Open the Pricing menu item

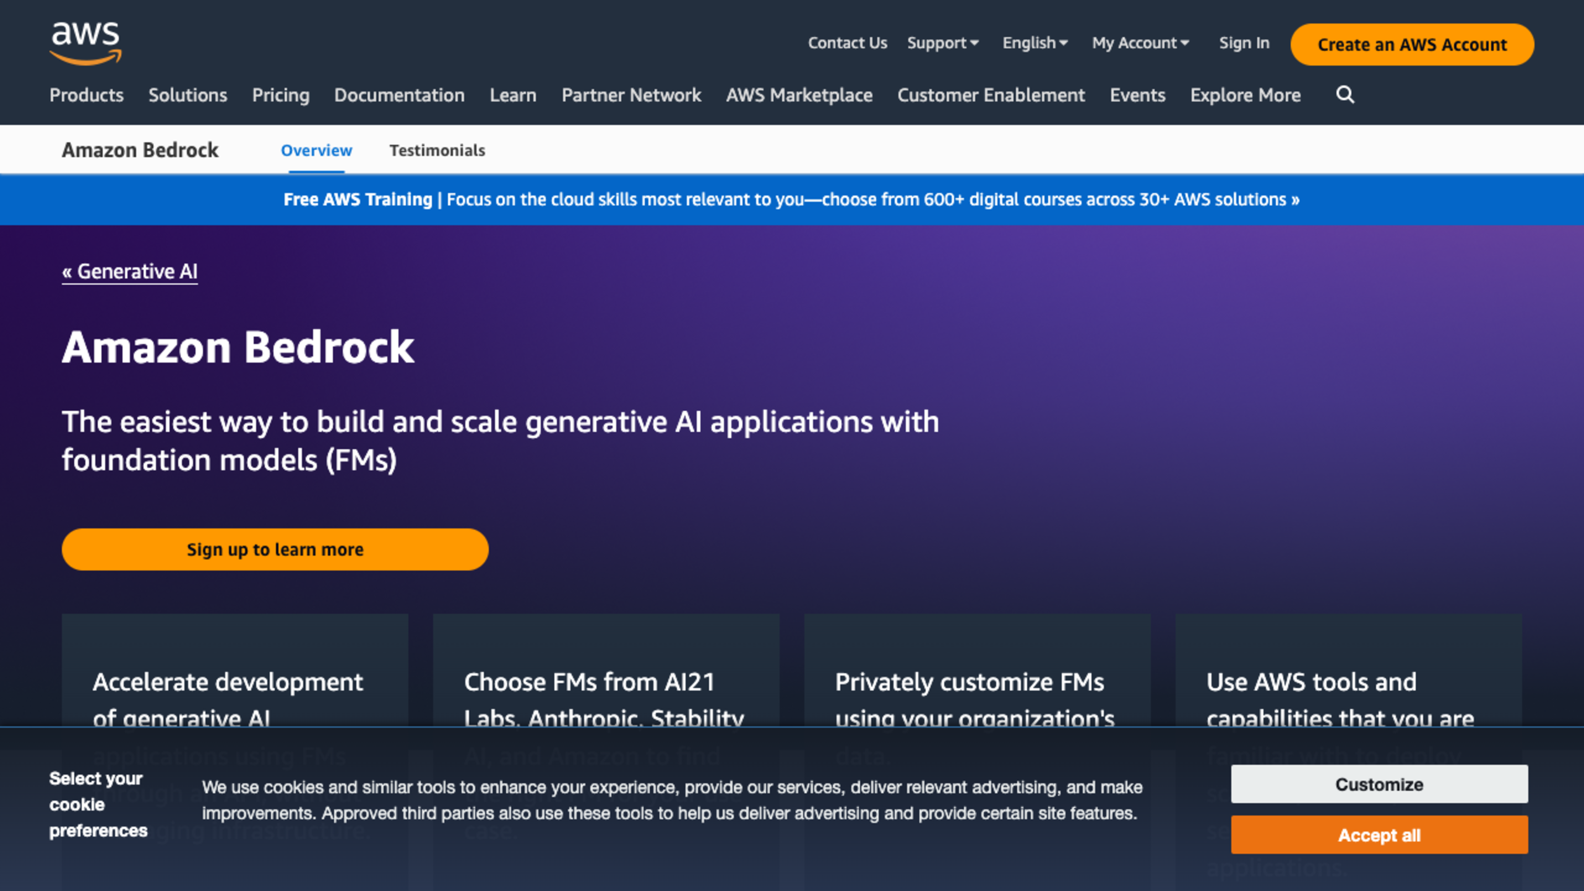pos(280,95)
